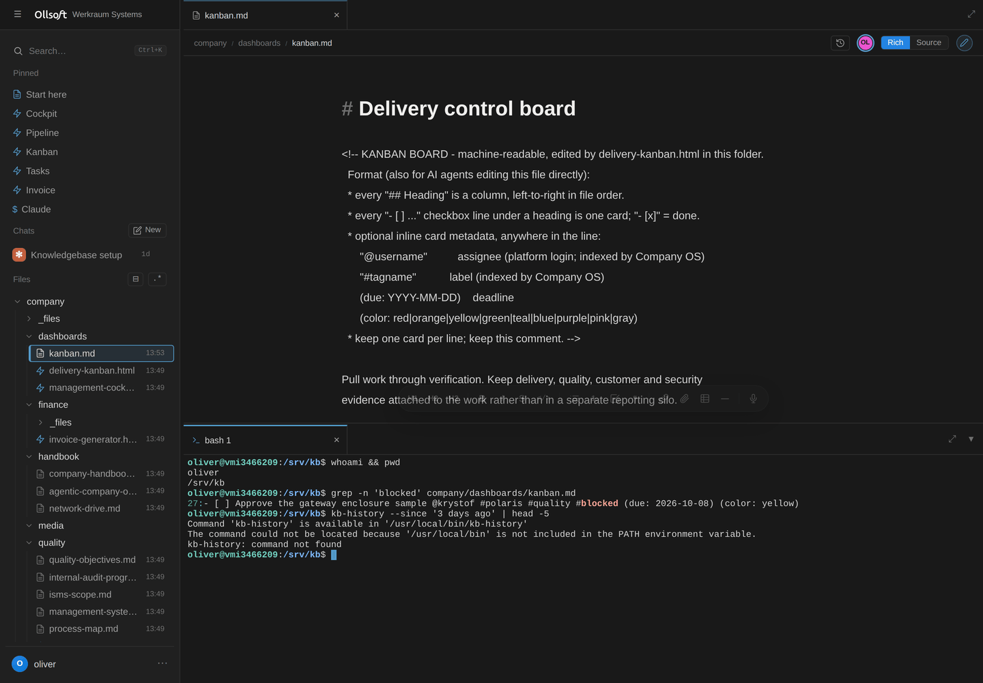Open invoice-generator.h… file
Viewport: 983px width, 683px height.
point(102,439)
